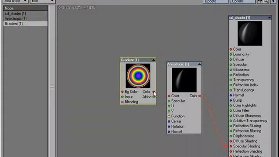The height and width of the screenshot is (157, 279).
Task: Click the Reflection Shading input dot
Action: 231,151
